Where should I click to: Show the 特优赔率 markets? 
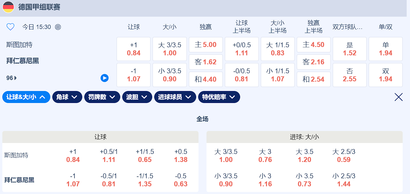click(219, 97)
